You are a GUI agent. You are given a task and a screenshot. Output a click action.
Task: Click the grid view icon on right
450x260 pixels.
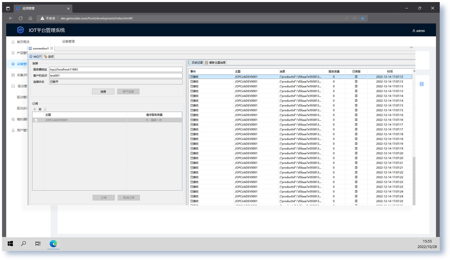click(x=422, y=84)
